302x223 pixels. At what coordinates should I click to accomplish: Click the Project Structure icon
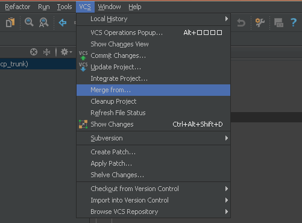(x=278, y=22)
